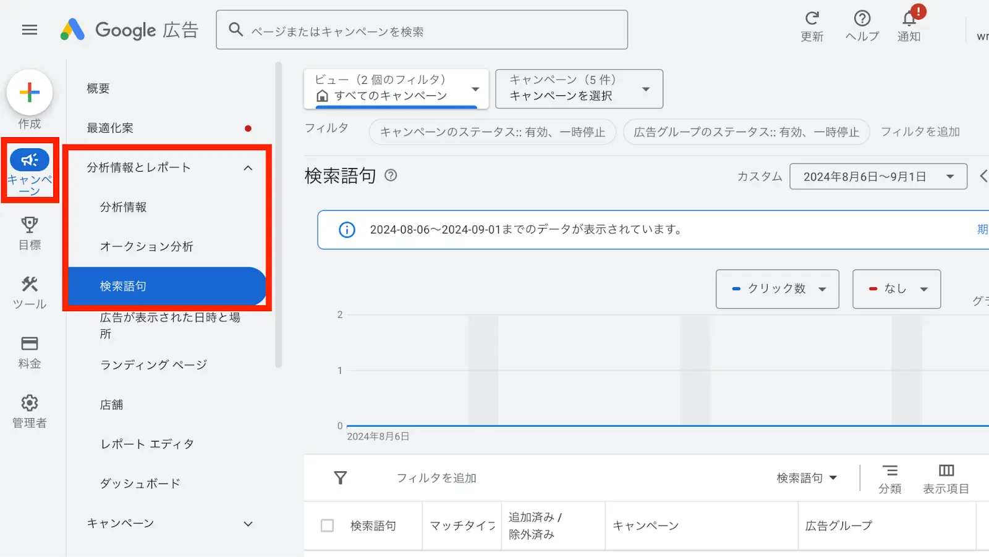Viewport: 989px width, 557px height.
Task: Select 最適化案 in the side menu
Action: 110,128
